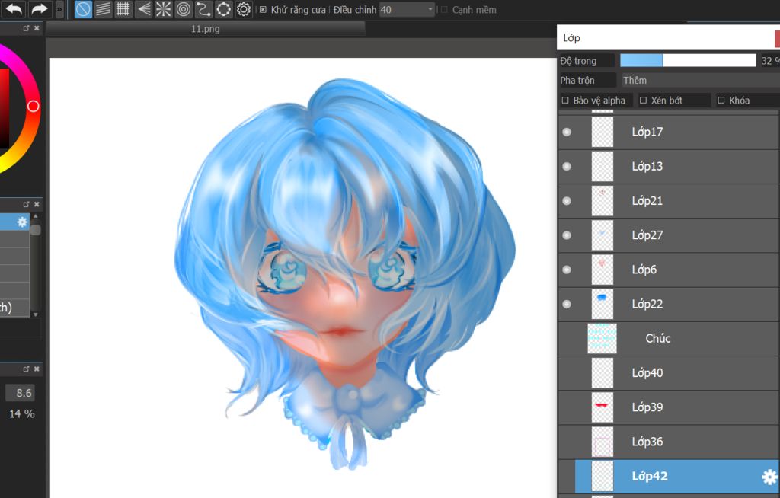Close the color wheel panel
Image resolution: width=780 pixels, height=498 pixels.
pyautogui.click(x=37, y=28)
